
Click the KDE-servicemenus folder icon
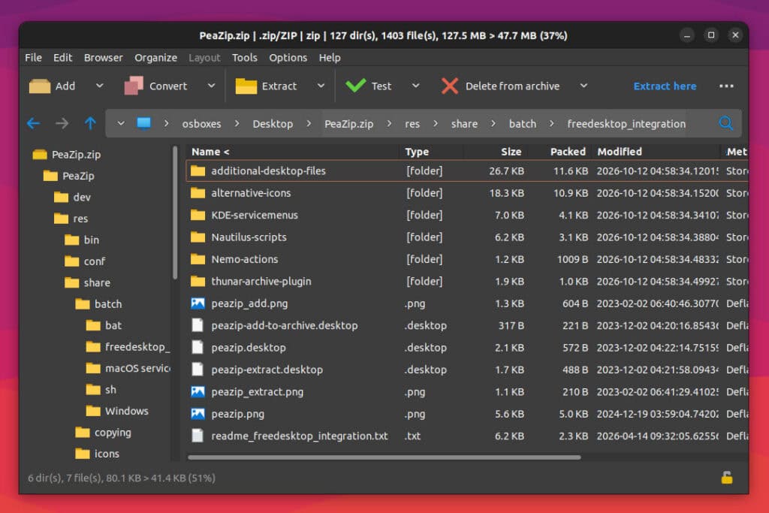[x=198, y=215]
